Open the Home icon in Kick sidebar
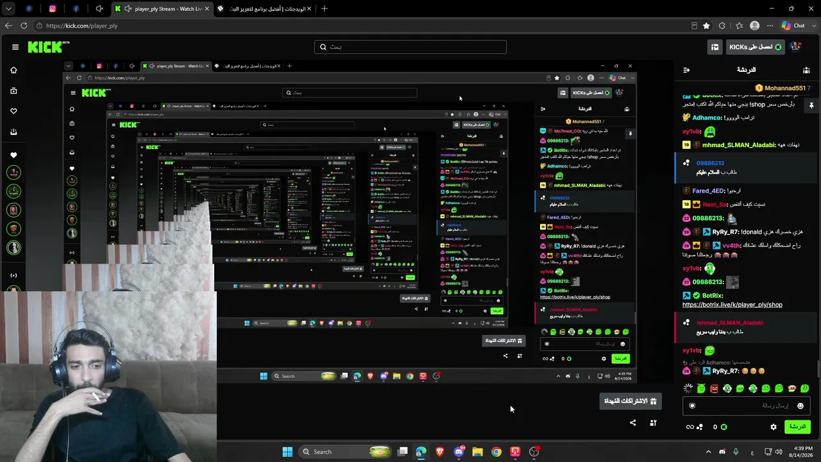This screenshot has width=821, height=462. pyautogui.click(x=13, y=70)
